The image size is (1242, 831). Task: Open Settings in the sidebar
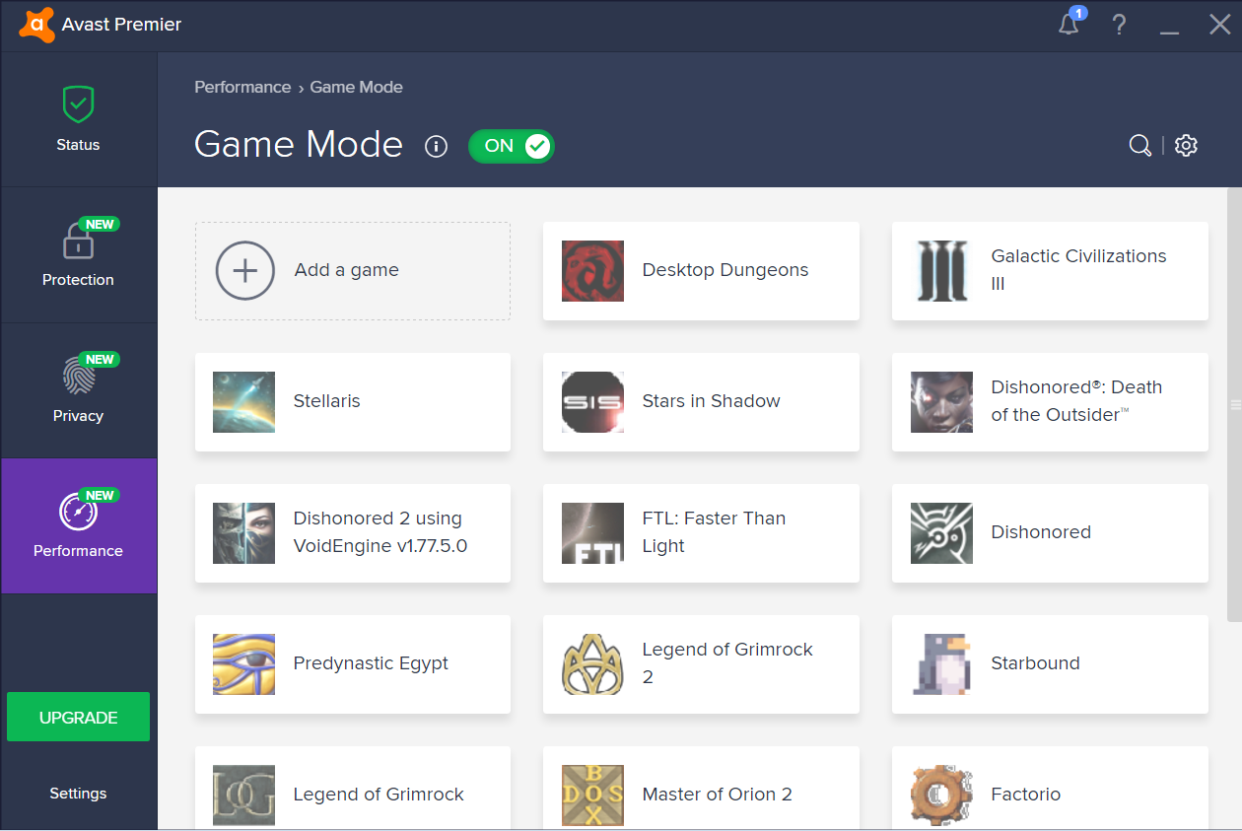pyautogui.click(x=78, y=794)
